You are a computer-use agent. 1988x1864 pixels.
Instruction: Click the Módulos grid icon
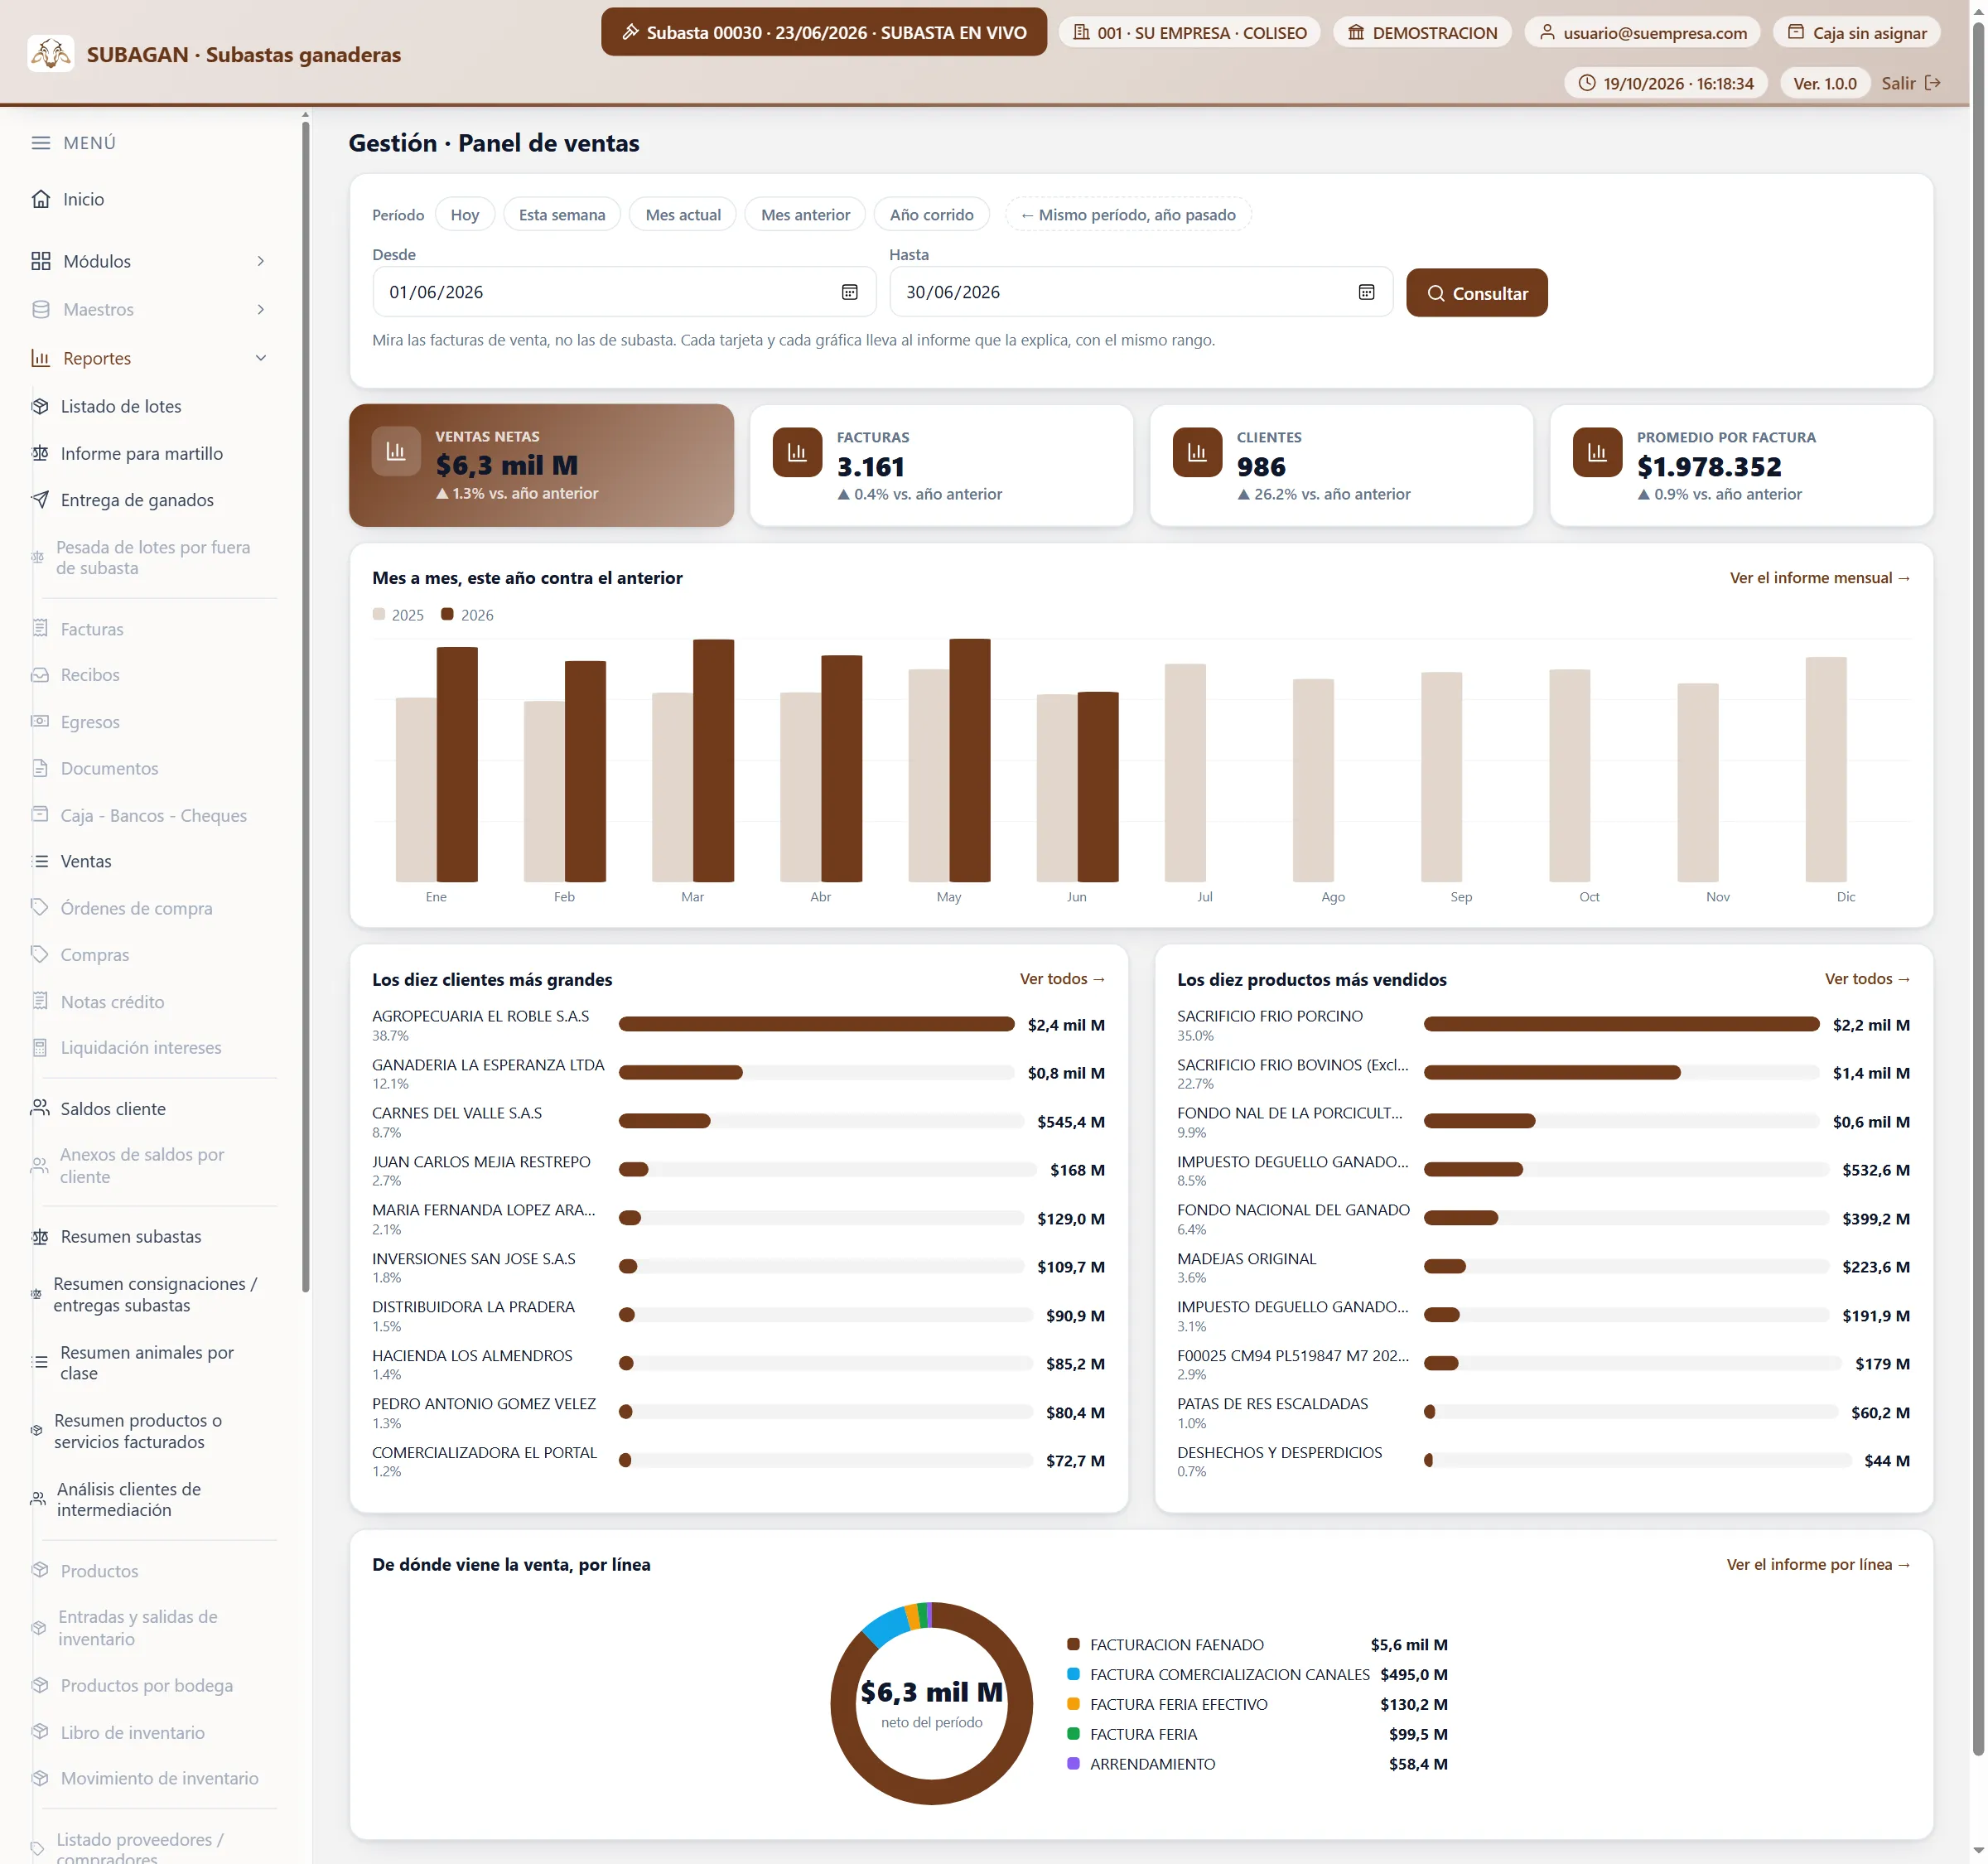[x=41, y=261]
